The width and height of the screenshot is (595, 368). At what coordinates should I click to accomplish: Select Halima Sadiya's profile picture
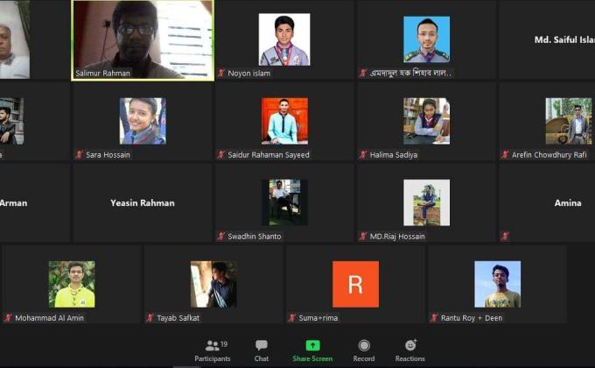[x=426, y=121]
